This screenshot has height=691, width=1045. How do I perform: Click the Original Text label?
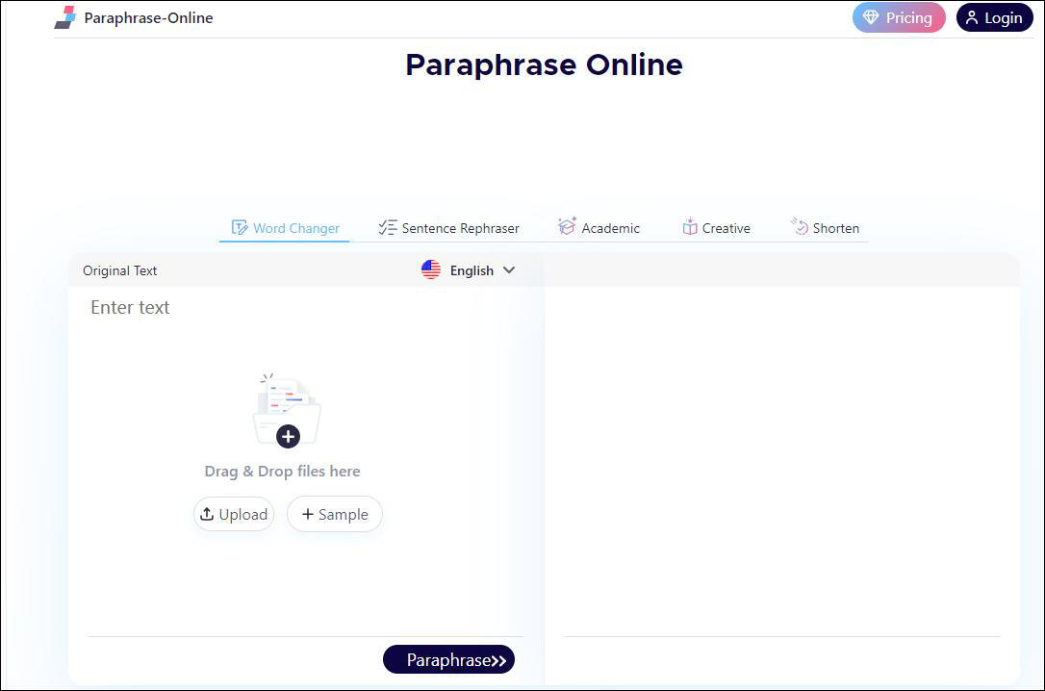pyautogui.click(x=120, y=270)
